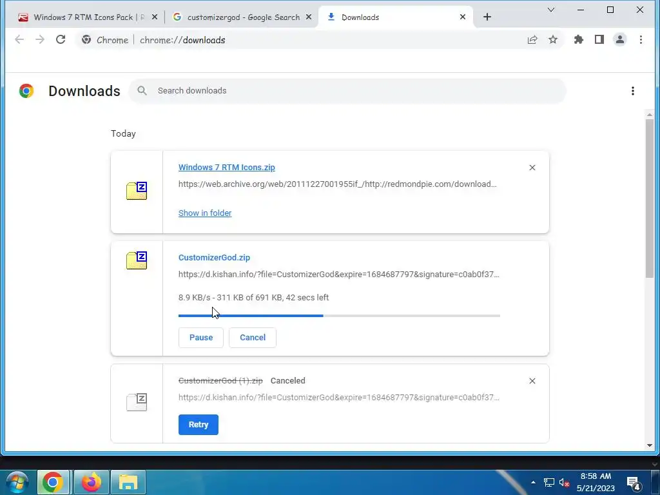Bookmark this page with the star icon
Screen dimensions: 660x495
552,39
